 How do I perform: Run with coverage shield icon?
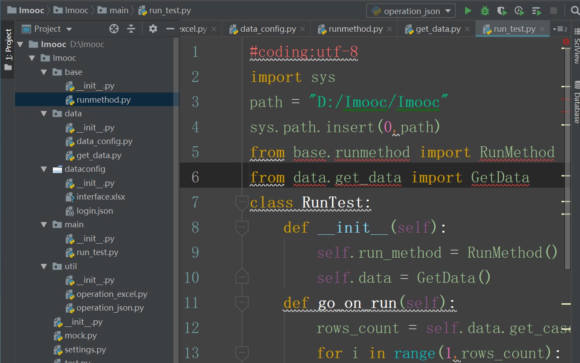502,11
